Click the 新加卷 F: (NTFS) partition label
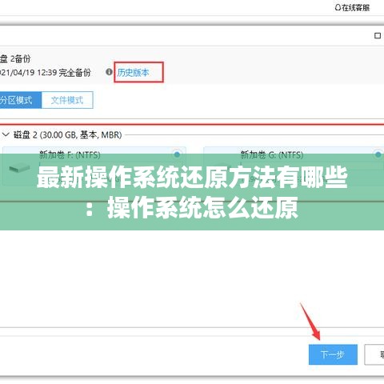The width and height of the screenshot is (384, 384). click(70, 154)
